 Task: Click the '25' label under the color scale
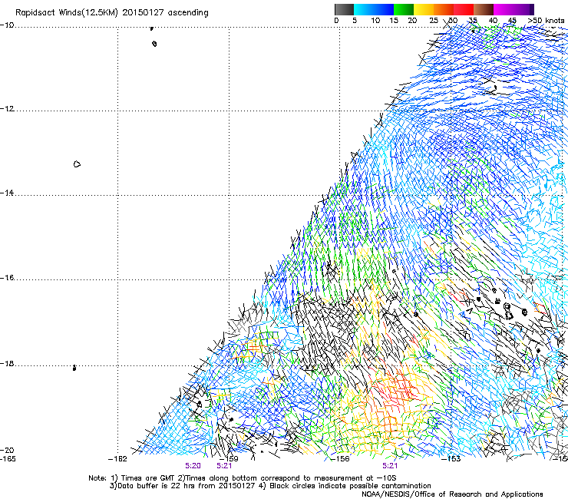tap(434, 21)
